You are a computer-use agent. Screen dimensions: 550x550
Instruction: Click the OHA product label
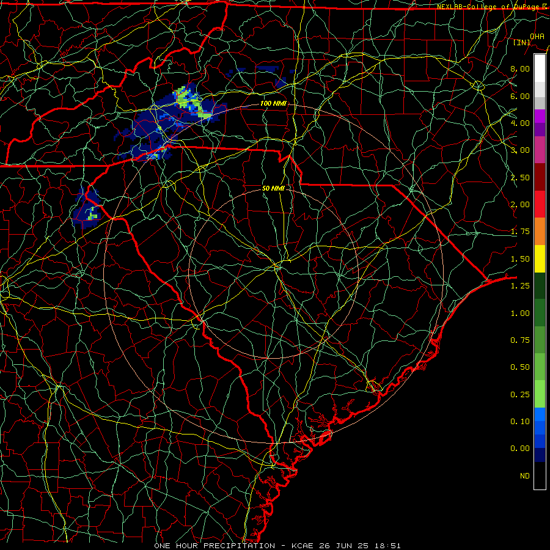pos(537,36)
